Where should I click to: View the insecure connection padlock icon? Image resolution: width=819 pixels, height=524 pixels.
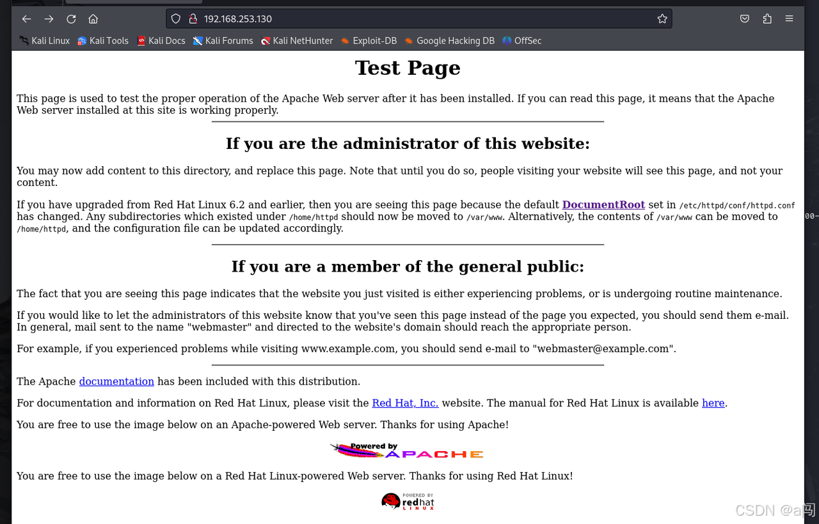(193, 19)
